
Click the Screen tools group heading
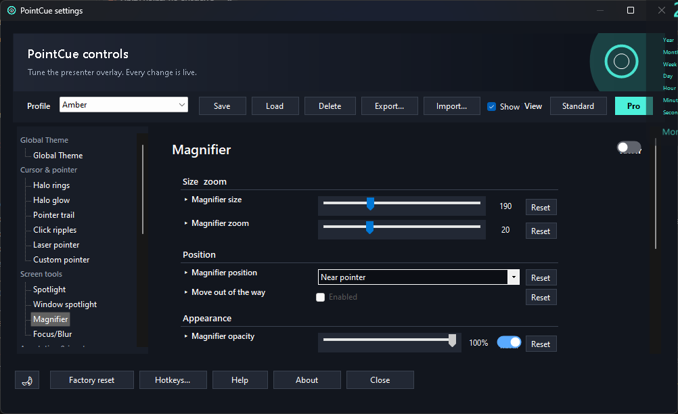(x=41, y=274)
